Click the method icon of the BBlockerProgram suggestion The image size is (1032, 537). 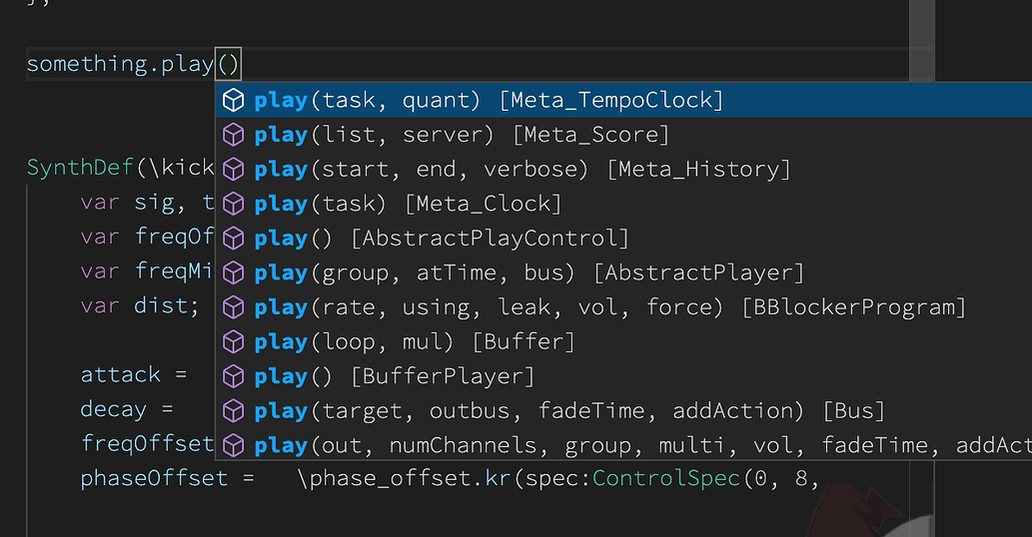[234, 307]
